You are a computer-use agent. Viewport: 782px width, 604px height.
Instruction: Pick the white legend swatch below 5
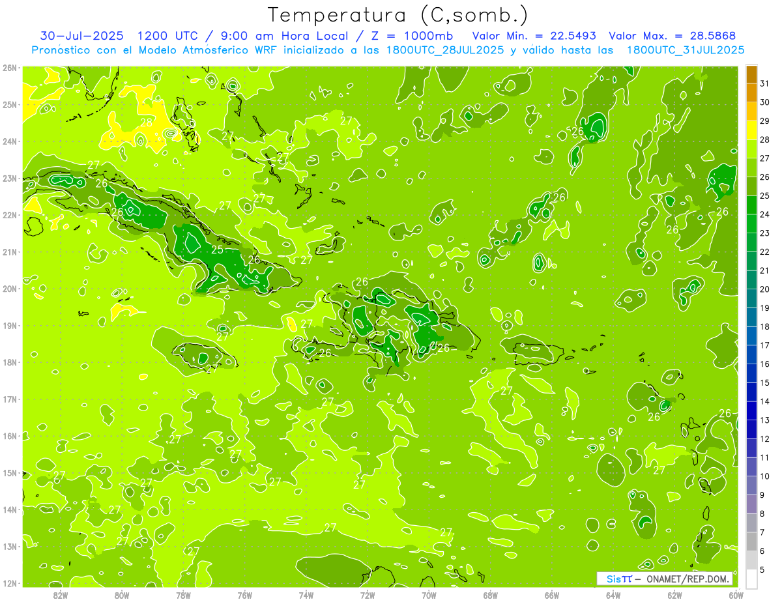point(751,579)
